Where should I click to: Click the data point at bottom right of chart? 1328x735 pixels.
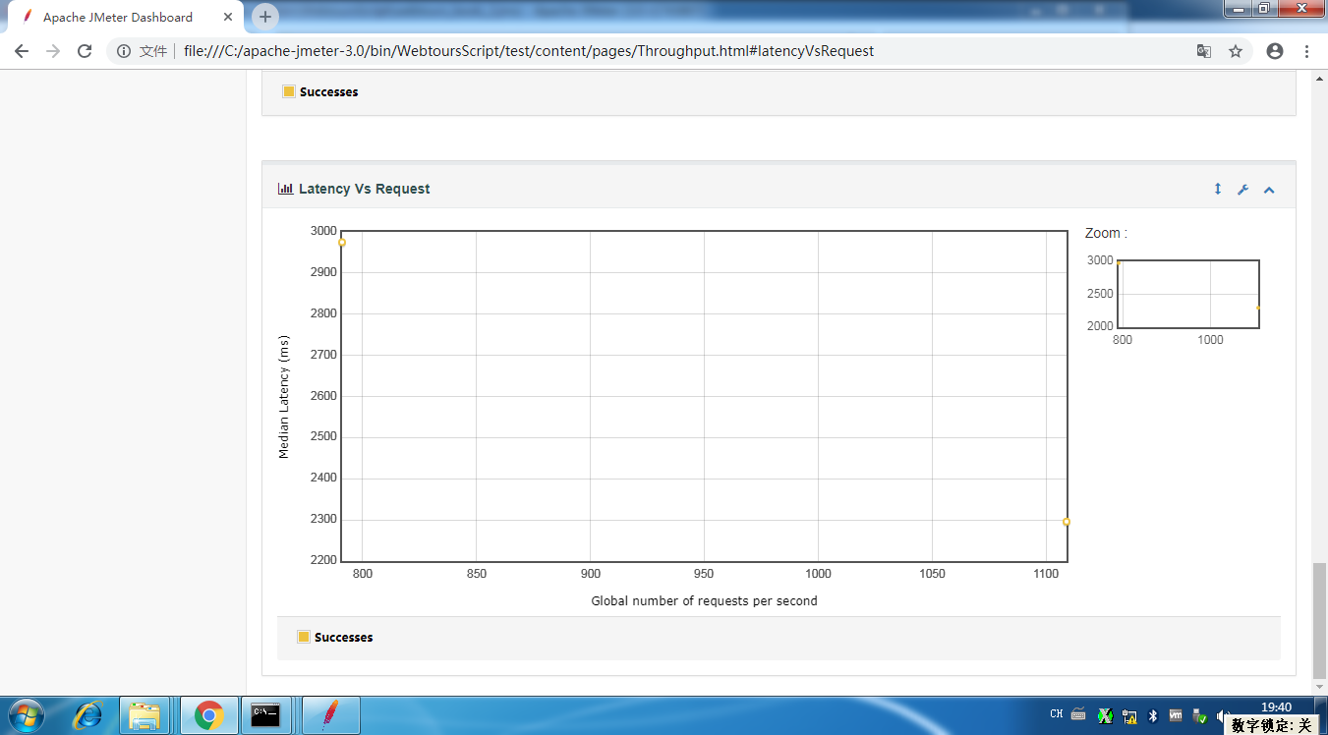coord(1067,522)
